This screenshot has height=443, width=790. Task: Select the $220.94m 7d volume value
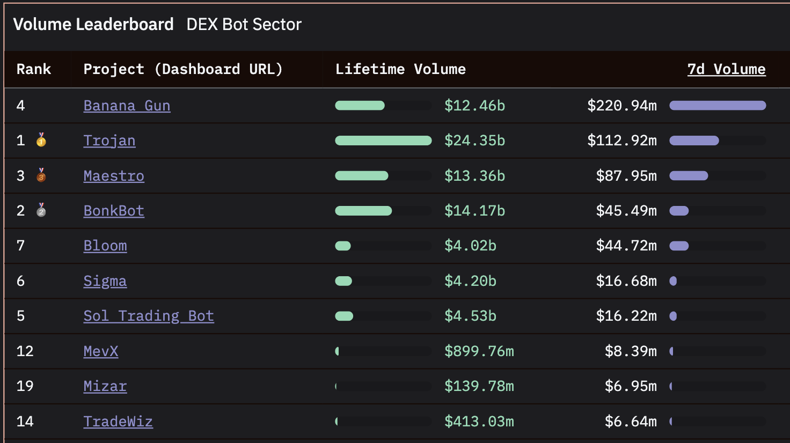622,106
